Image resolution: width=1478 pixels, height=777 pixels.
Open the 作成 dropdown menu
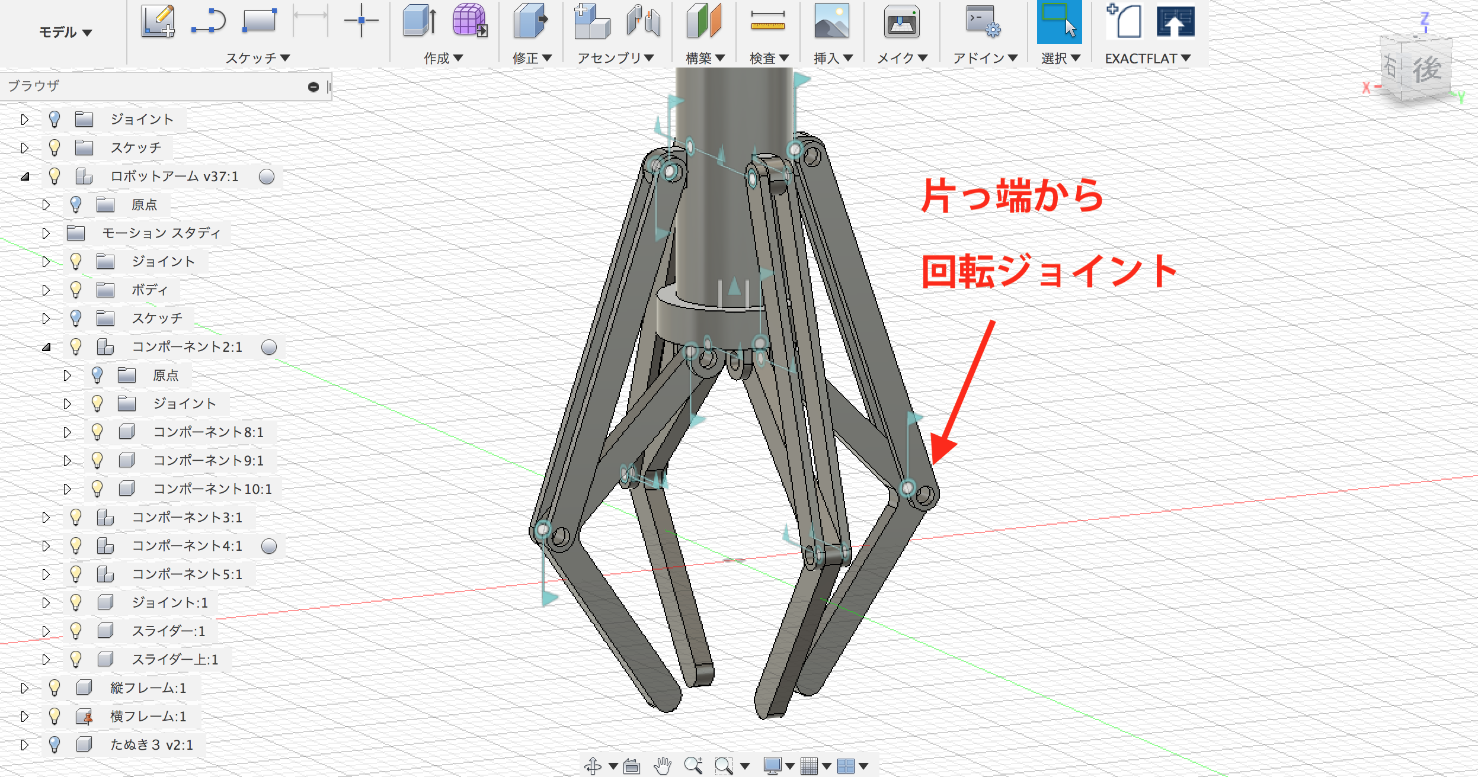tap(442, 57)
